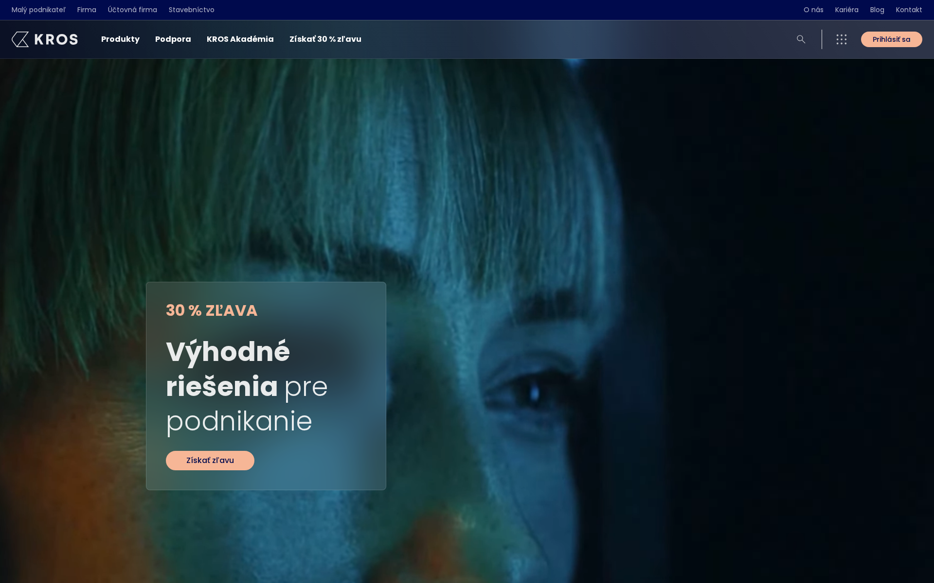Visit the Kariéra page
The height and width of the screenshot is (583, 934).
pyautogui.click(x=846, y=9)
